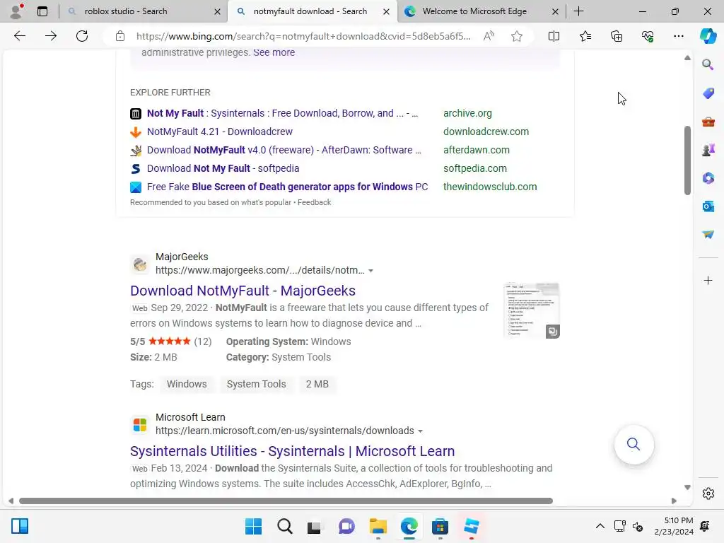Open Windows taskbar Search
The height and width of the screenshot is (543, 724).
click(x=284, y=526)
